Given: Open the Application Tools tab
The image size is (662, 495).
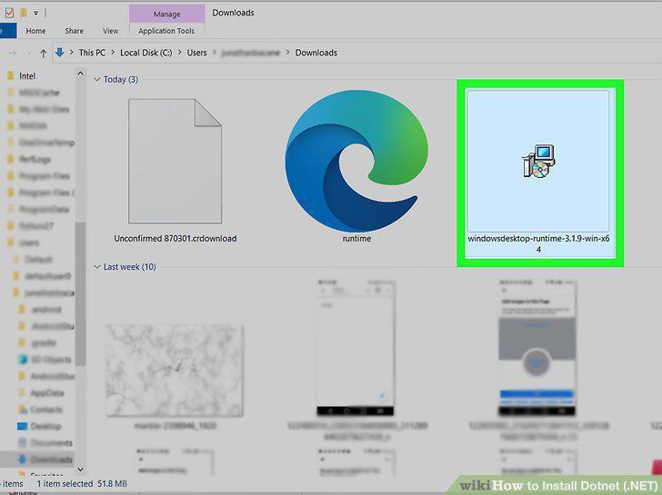Looking at the screenshot, I should tap(166, 31).
